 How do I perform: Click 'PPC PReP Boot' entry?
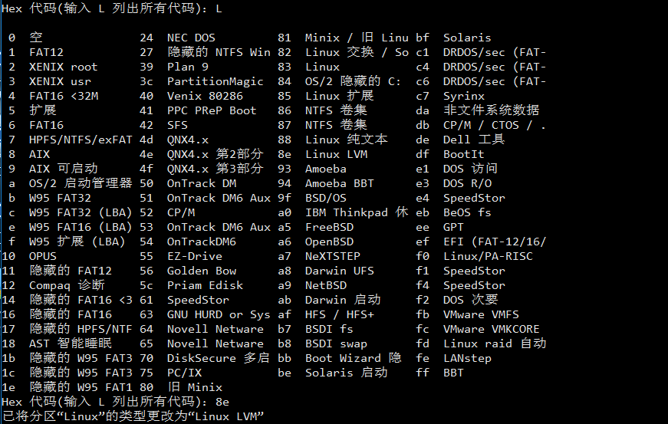pyautogui.click(x=212, y=110)
